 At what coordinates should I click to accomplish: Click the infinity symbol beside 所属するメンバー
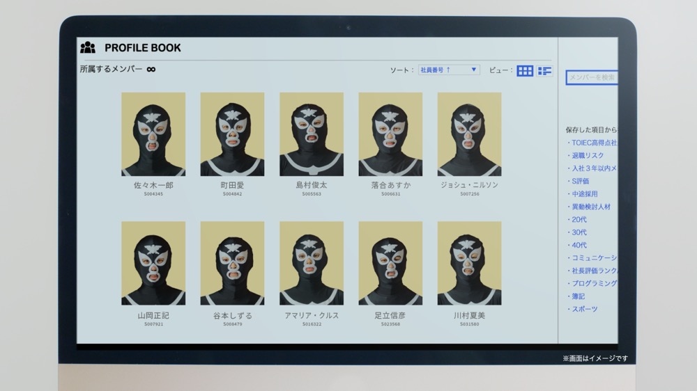coord(151,69)
